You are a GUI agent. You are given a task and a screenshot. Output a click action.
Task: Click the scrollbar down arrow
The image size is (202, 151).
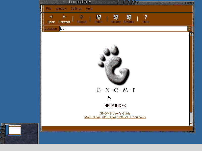[x=191, y=124]
